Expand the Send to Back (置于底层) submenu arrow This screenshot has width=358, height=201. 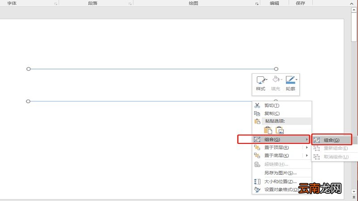307,156
